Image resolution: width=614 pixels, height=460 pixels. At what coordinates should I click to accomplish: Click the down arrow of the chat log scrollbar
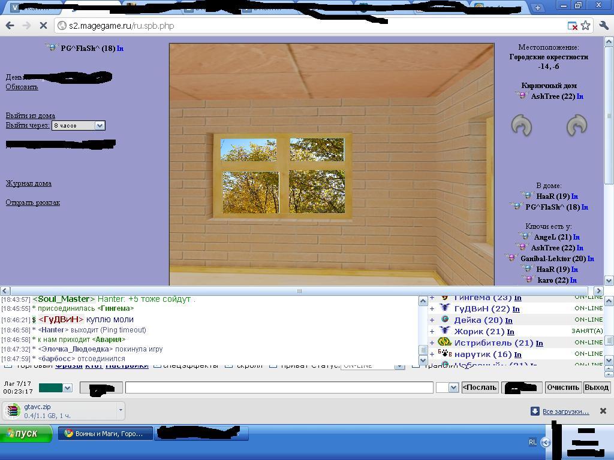tap(423, 359)
